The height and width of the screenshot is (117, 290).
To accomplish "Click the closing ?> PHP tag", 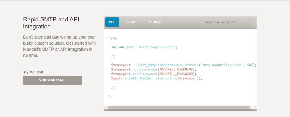I will [109, 96].
